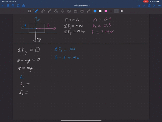
Task: Redo the last action
Action: tap(144, 5)
